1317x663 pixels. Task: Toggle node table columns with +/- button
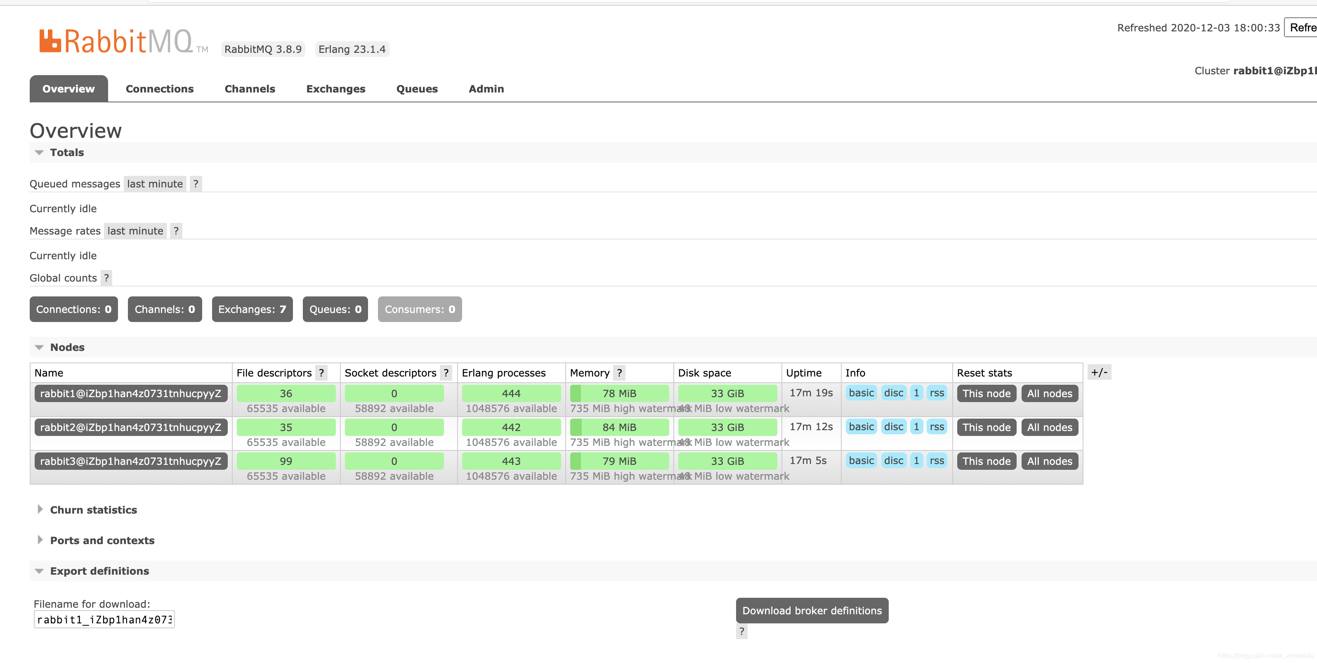pyautogui.click(x=1099, y=372)
